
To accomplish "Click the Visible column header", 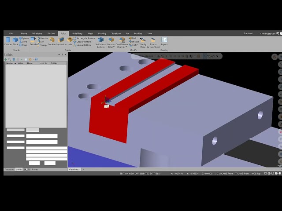I will 20,63.
